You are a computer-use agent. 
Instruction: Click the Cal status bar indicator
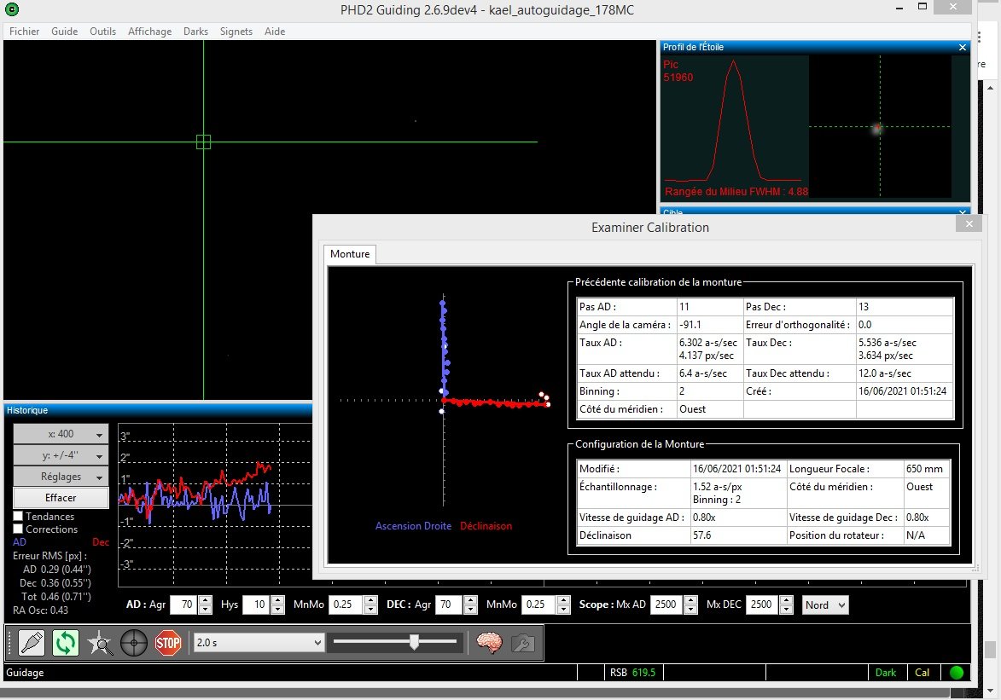922,673
